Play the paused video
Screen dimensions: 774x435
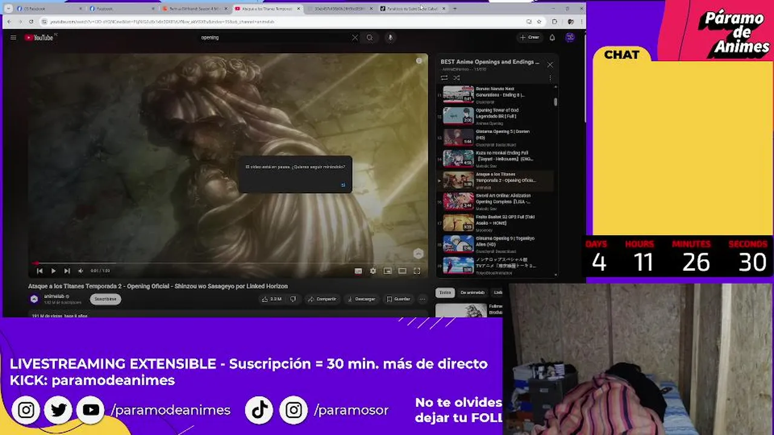point(53,271)
